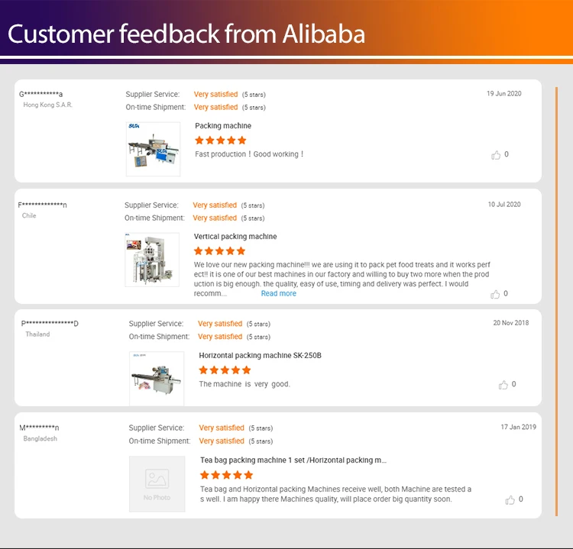Open Vertical packing machine title link
Screen dimensions: 573x549
click(x=235, y=237)
